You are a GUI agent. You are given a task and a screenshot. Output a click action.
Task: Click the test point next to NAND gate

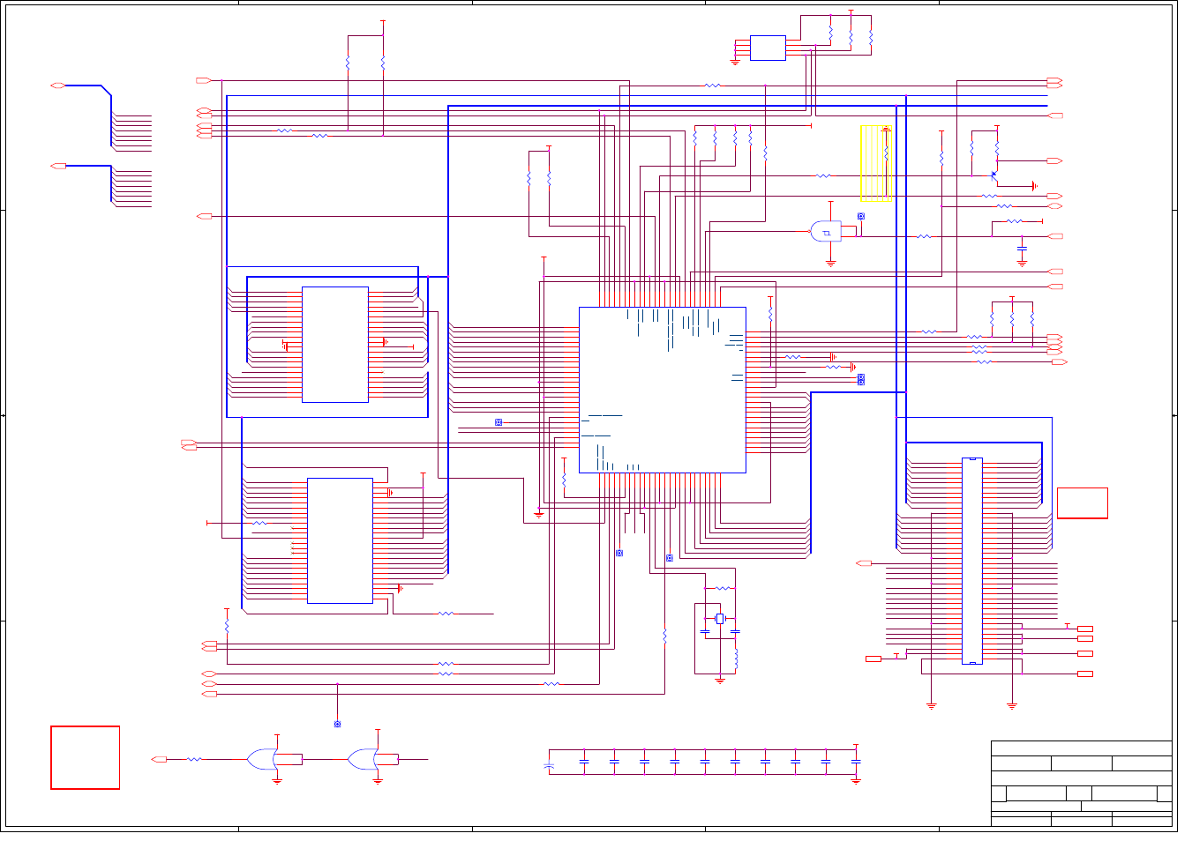(x=861, y=216)
